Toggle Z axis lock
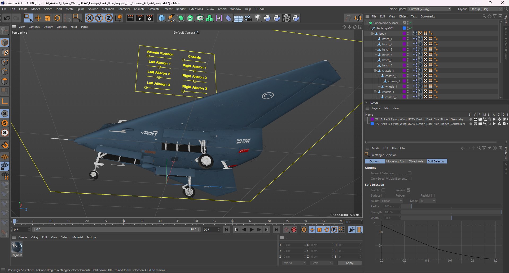The width and height of the screenshot is (509, 273). coord(109,18)
